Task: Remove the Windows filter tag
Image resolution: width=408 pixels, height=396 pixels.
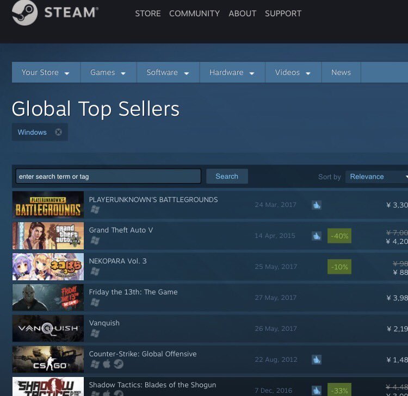Action: [59, 132]
